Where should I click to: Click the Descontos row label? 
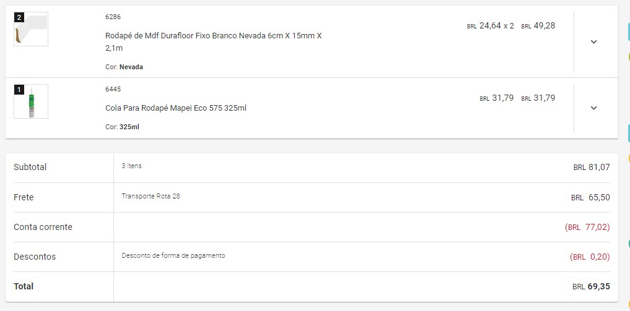click(x=35, y=257)
